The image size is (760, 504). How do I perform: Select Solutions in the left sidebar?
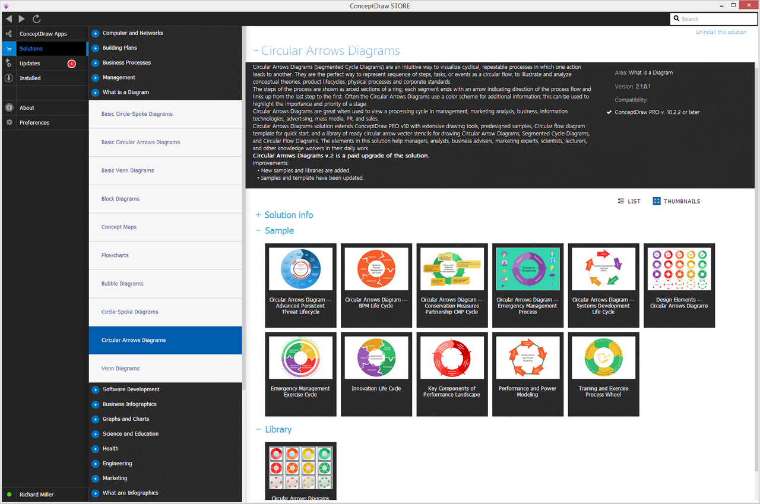tap(44, 49)
